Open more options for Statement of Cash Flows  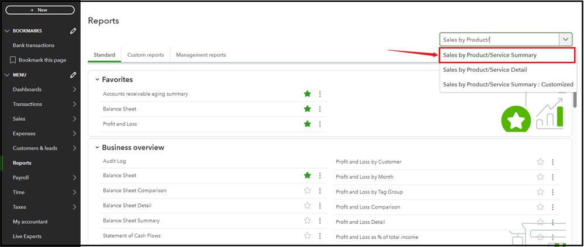320,235
